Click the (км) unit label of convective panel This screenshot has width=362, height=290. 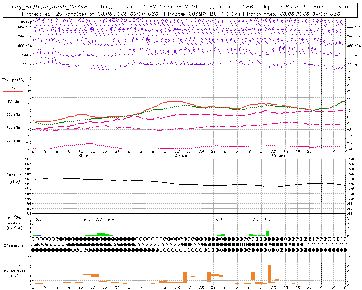point(15,276)
